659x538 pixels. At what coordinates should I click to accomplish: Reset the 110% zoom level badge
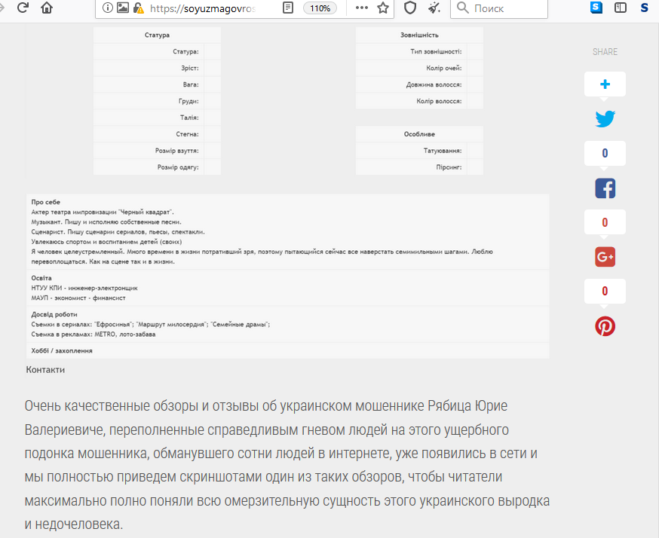click(x=320, y=8)
